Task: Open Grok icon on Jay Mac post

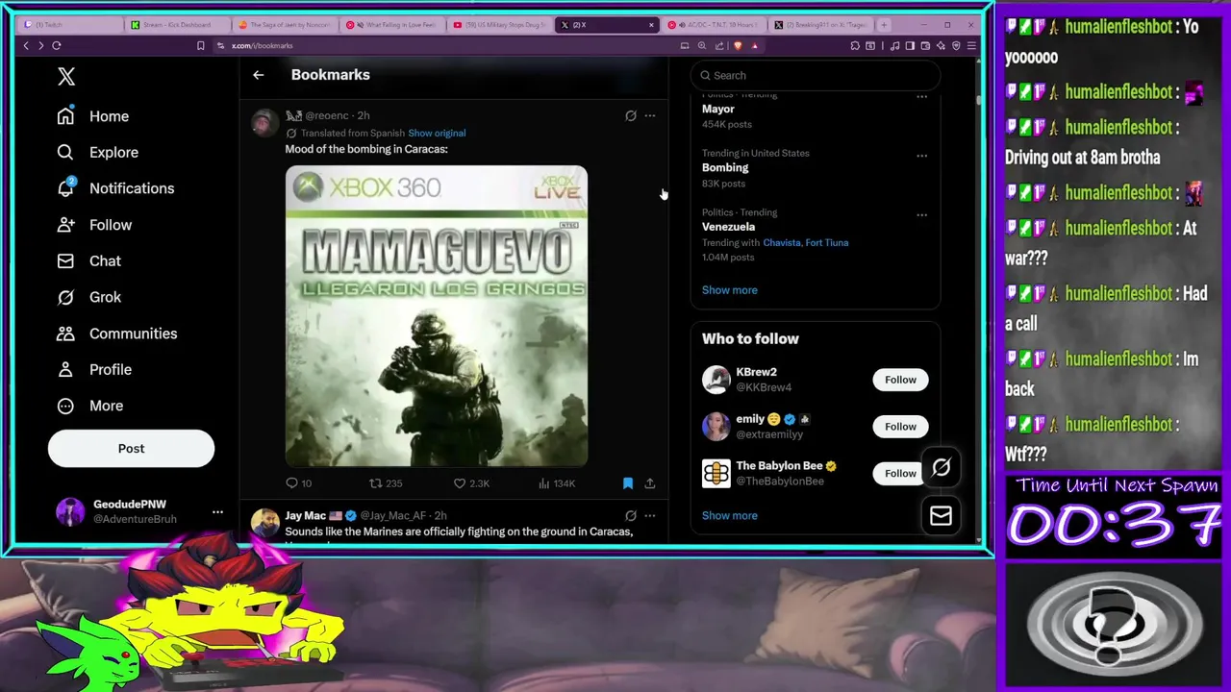Action: point(631,516)
